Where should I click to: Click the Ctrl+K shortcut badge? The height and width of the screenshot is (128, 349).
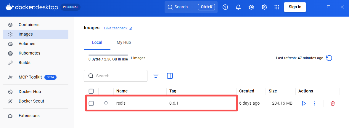[207, 7]
